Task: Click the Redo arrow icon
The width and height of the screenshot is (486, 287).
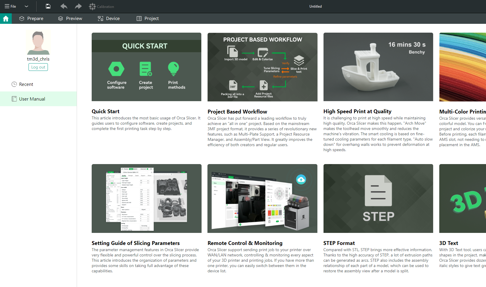Action: tap(78, 6)
